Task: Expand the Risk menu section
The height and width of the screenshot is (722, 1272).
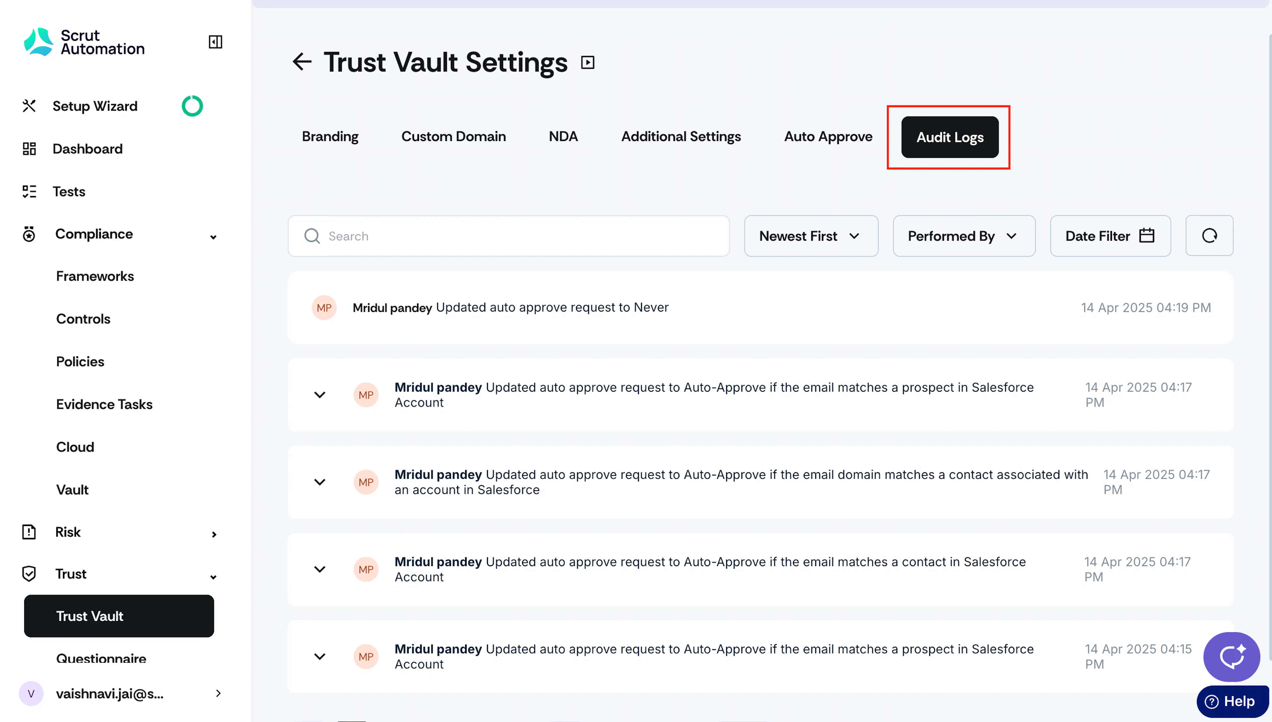Action: click(214, 534)
